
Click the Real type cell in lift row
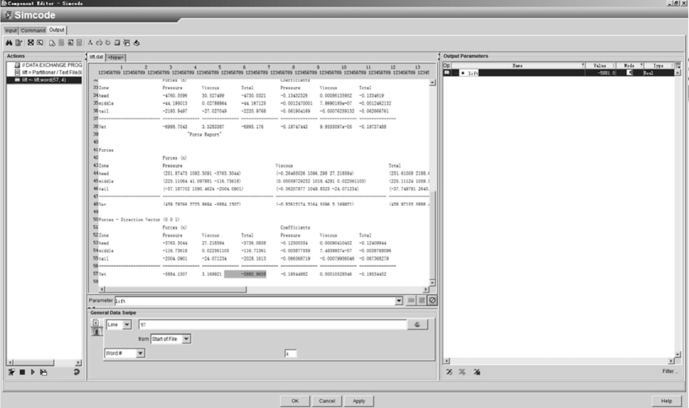pos(658,73)
